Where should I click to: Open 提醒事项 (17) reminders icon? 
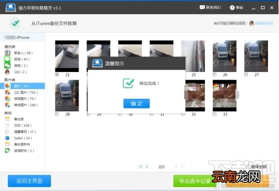tap(7, 132)
